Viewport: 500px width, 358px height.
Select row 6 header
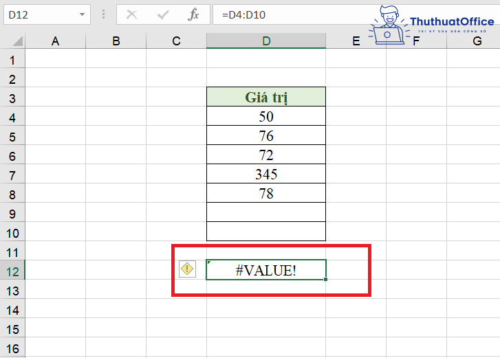pyautogui.click(x=12, y=156)
